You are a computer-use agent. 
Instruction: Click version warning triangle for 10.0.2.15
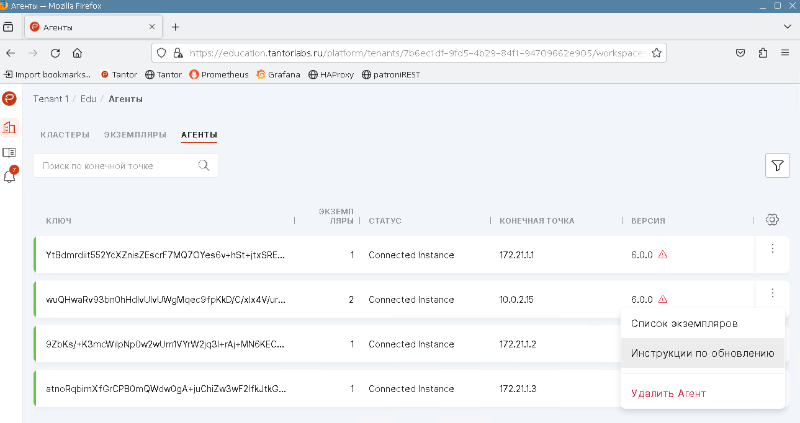tap(663, 299)
